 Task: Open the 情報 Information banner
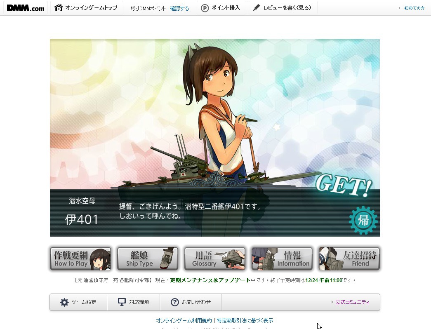pyautogui.click(x=282, y=258)
